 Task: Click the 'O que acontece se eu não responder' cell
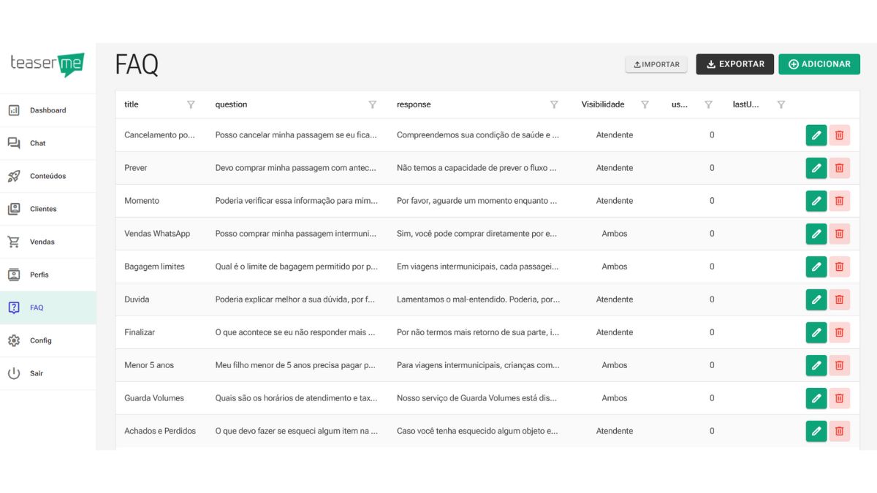coord(295,332)
